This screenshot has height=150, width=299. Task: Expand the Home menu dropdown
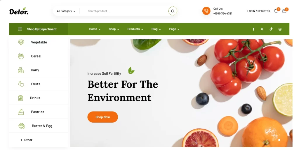[95, 29]
